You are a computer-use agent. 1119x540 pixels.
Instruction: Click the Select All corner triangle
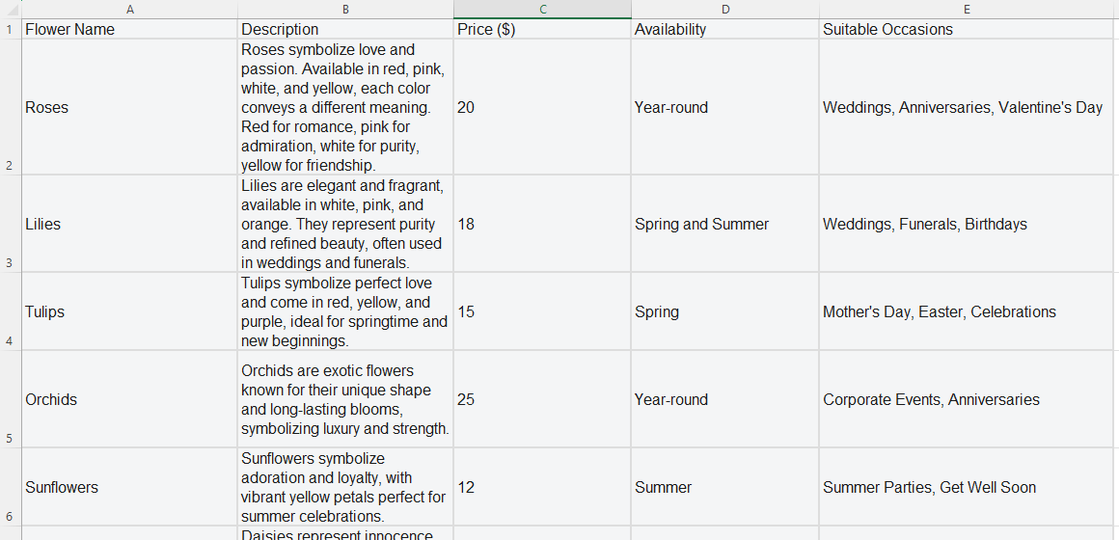tap(10, 9)
